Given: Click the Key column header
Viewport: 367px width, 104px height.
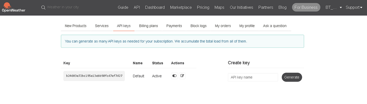Looking at the screenshot, I should [67, 63].
